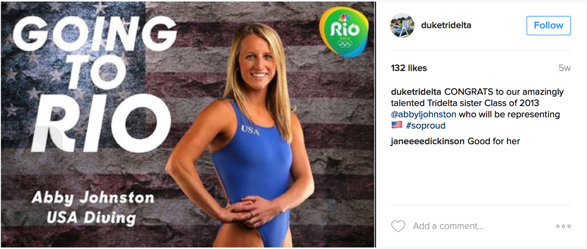This screenshot has width=587, height=249.
Task: Visit commenter janeeeedickinson's profile
Action: coord(427,142)
